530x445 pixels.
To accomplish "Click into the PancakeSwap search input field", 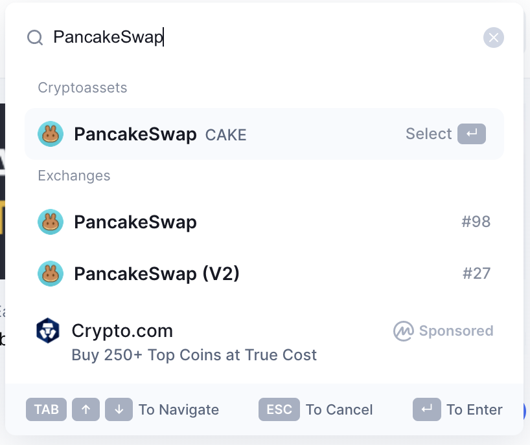I will (x=264, y=37).
